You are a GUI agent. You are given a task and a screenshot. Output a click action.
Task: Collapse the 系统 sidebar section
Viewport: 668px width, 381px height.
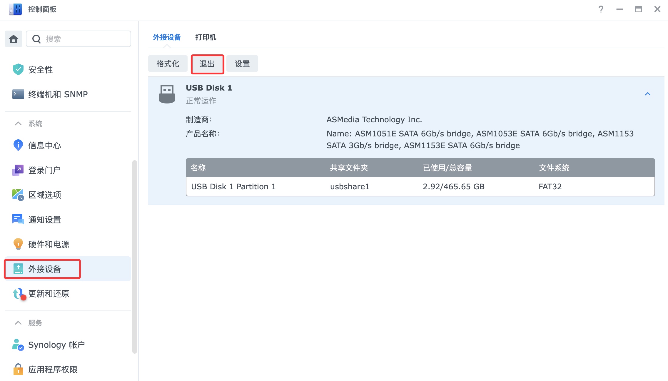18,123
